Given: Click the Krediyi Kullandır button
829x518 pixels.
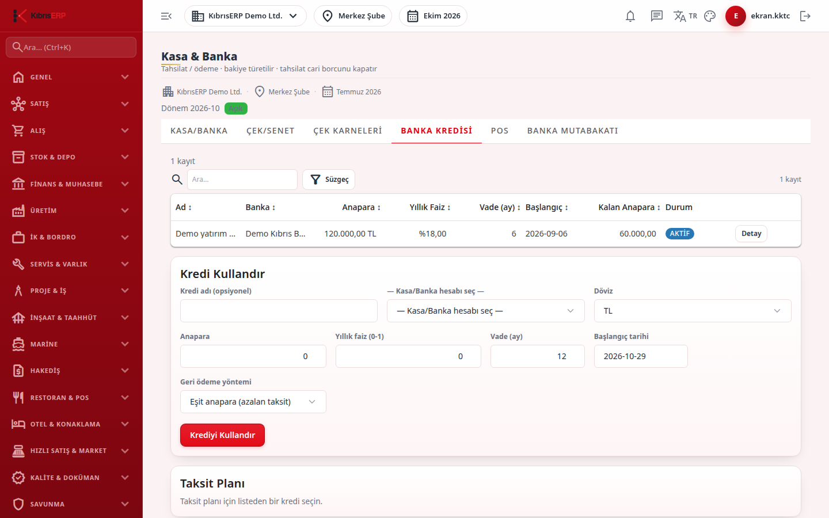Looking at the screenshot, I should [x=222, y=435].
